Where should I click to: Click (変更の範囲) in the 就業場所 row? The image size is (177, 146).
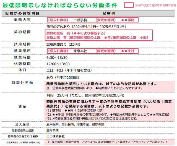pyautogui.click(x=106, y=51)
